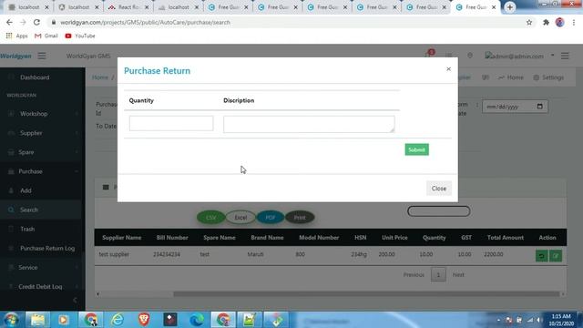Screen dimensions: 583x328
Task: Click the Next pagination link
Action: [x=458, y=275]
